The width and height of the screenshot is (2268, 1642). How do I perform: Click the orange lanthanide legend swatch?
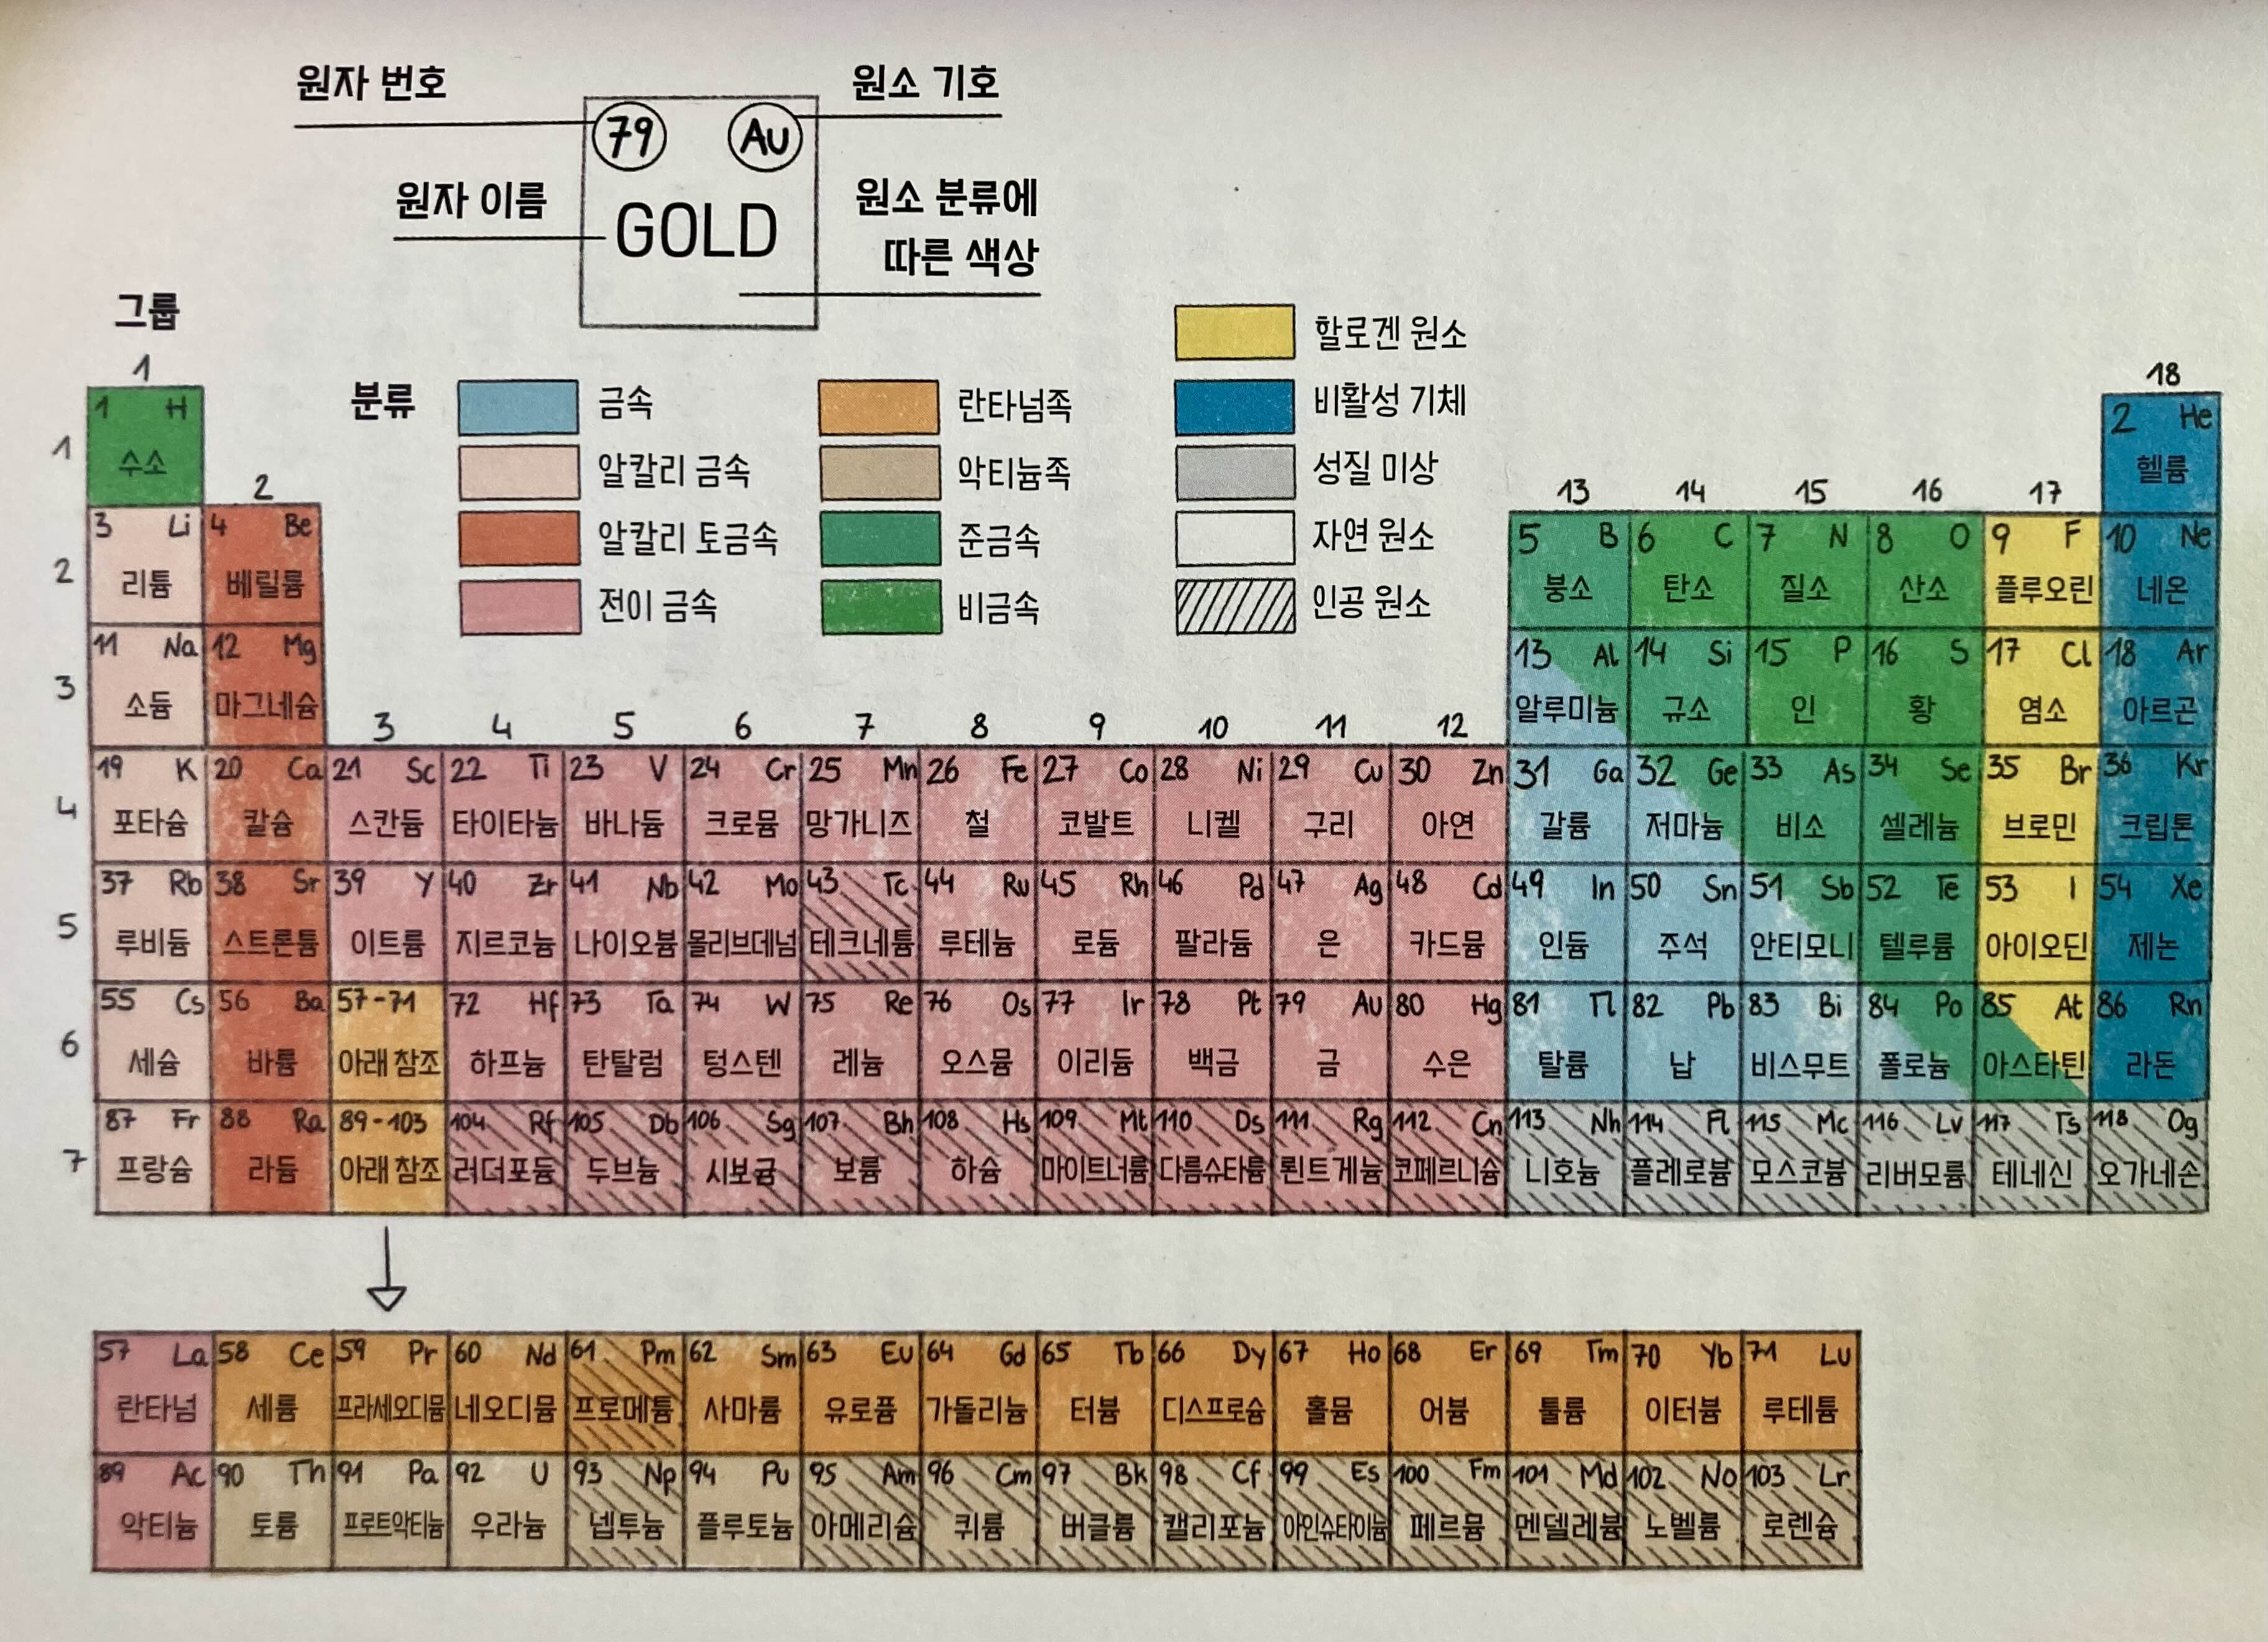pyautogui.click(x=878, y=408)
